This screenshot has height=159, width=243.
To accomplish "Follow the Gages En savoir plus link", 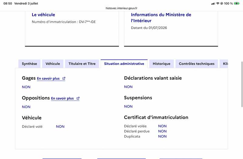I will pyautogui.click(x=51, y=78).
